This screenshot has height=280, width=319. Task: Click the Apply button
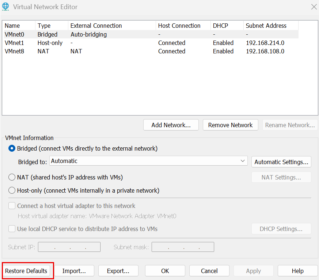pos(253,271)
